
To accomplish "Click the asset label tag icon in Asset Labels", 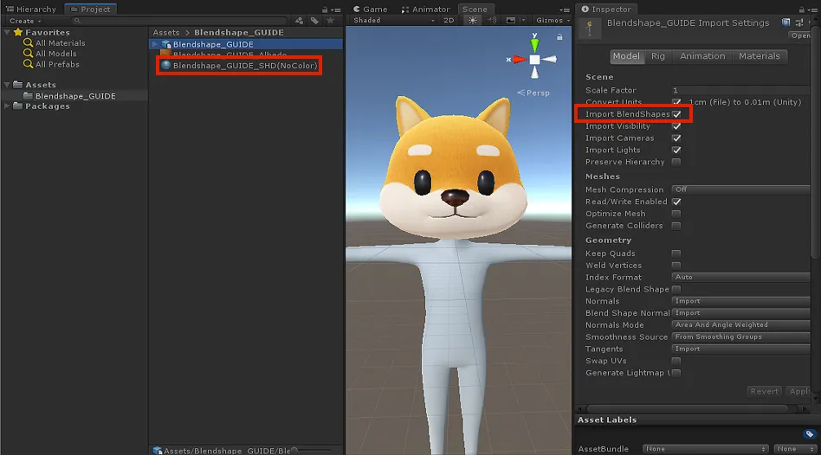I will tap(810, 434).
